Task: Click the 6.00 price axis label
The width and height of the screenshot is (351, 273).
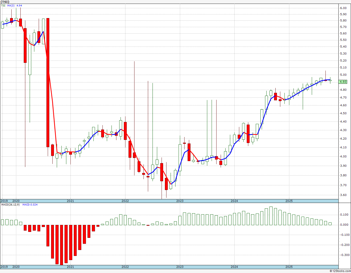Action: point(343,8)
